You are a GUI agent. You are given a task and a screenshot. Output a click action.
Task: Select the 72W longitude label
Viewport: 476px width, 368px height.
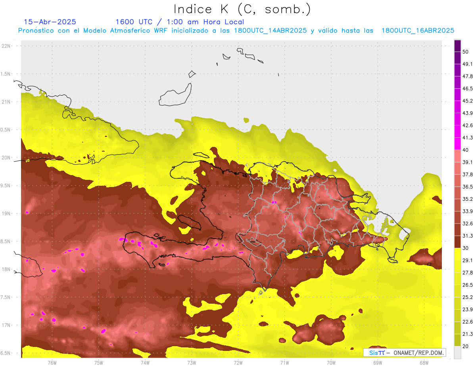point(238,362)
